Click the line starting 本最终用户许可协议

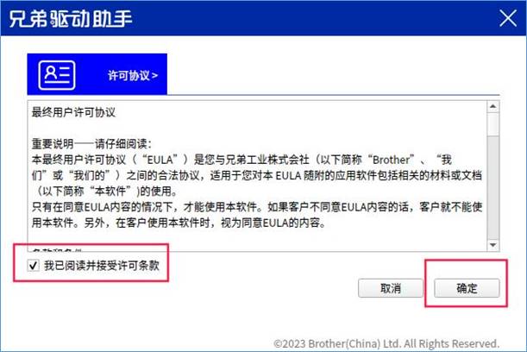(x=242, y=160)
